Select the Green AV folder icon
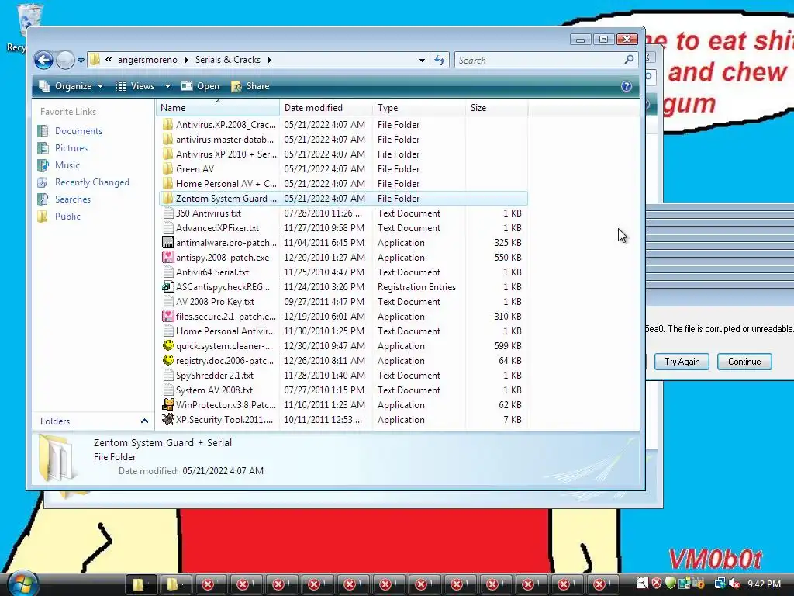This screenshot has height=596, width=794. [x=167, y=168]
